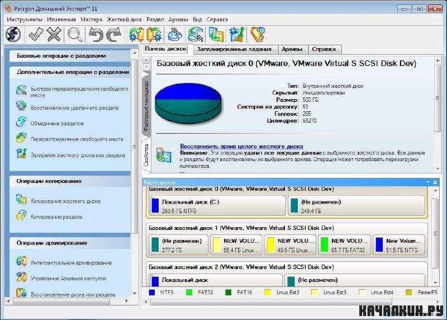Switch to the Архивы tab
Screen dimensions: 447x320
tap(292, 49)
